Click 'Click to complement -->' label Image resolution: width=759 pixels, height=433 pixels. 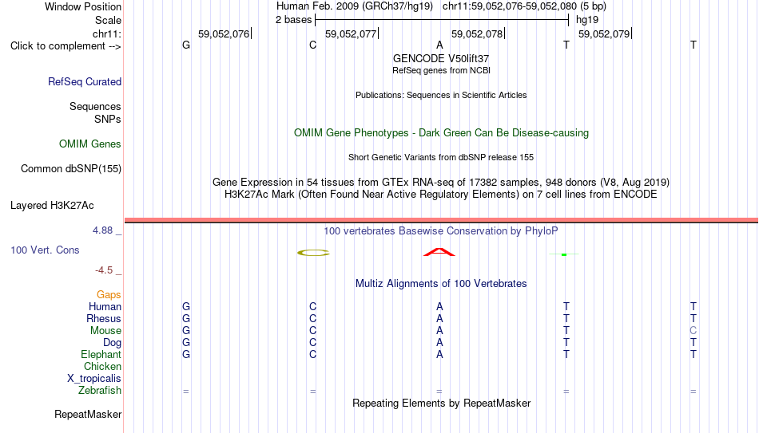(66, 46)
